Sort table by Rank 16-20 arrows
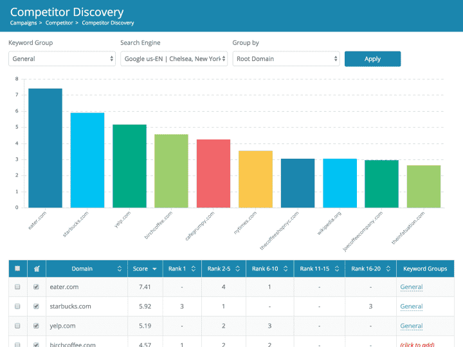Screen dimensions: 463x347 click(389, 269)
